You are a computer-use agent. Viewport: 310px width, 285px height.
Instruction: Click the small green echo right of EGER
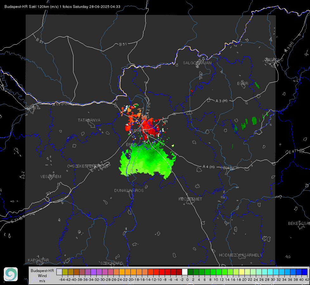click(x=257, y=85)
